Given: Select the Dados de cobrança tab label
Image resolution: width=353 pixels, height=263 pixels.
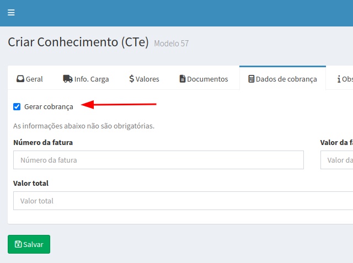Looking at the screenshot, I should click(x=286, y=79).
